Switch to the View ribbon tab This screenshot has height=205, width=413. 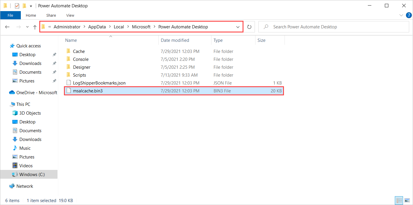pyautogui.click(x=70, y=15)
